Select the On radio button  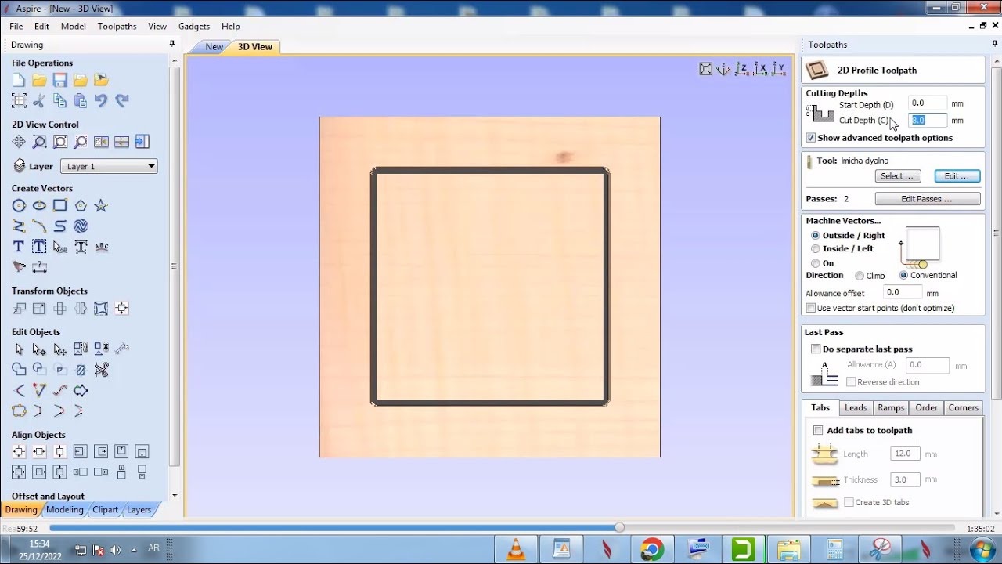click(816, 263)
